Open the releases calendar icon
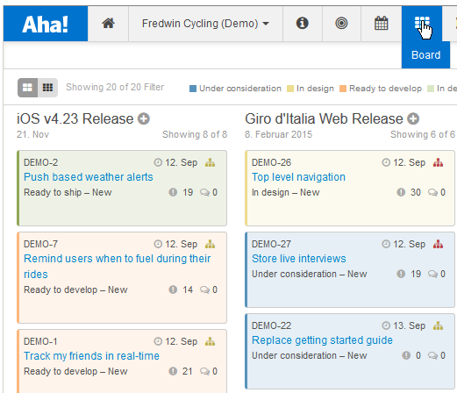This screenshot has width=457, height=393. tap(381, 23)
